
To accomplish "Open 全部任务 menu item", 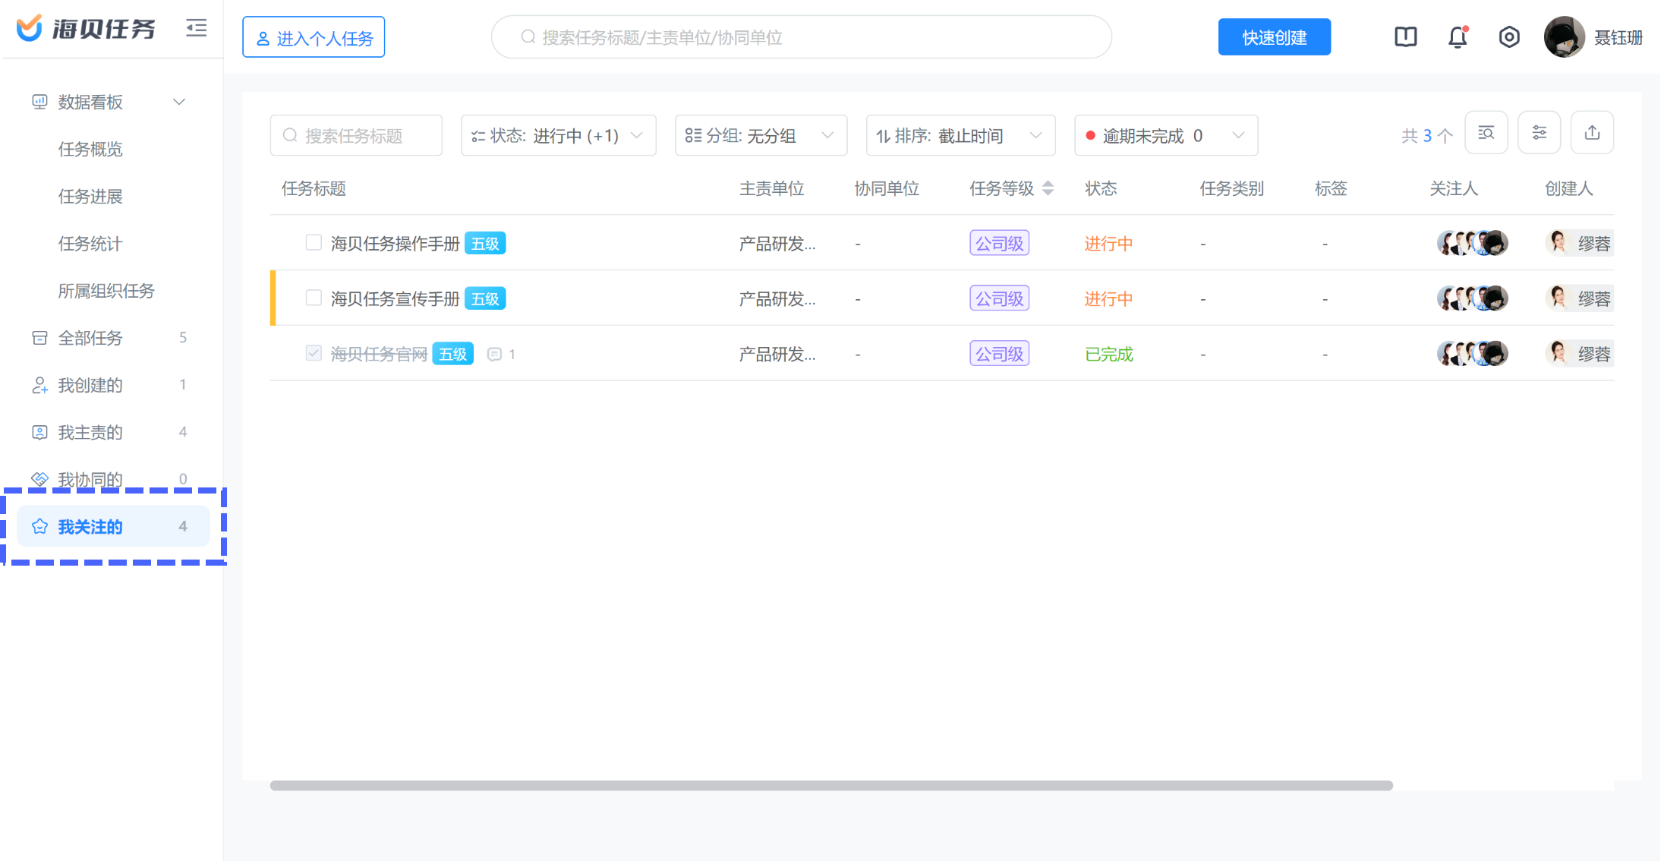I will click(x=112, y=338).
